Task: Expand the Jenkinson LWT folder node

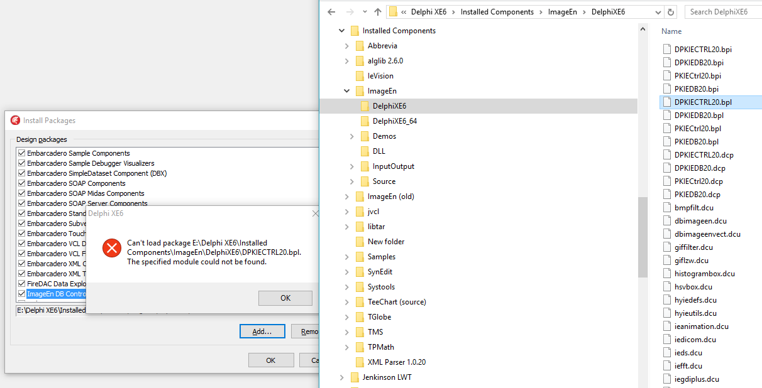Action: (342, 377)
